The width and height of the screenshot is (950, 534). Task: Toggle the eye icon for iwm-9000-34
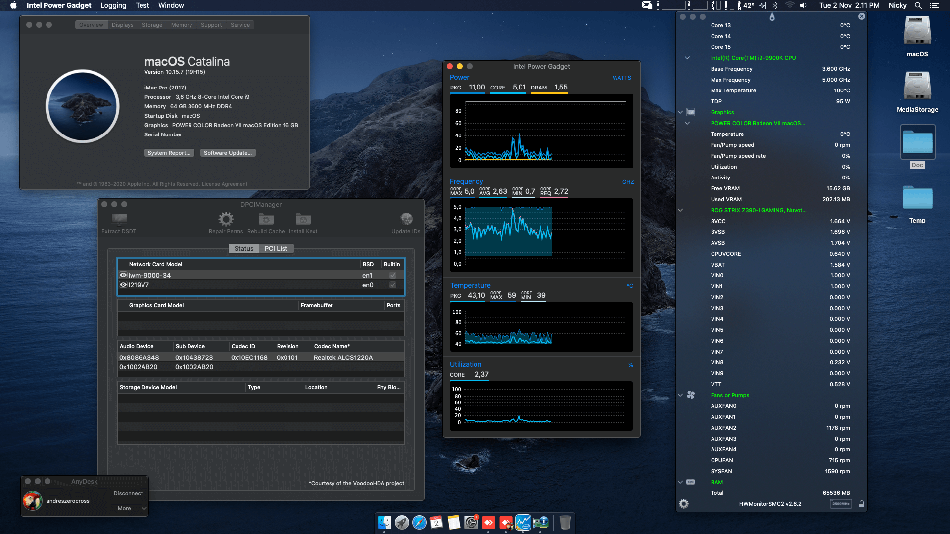(x=123, y=275)
